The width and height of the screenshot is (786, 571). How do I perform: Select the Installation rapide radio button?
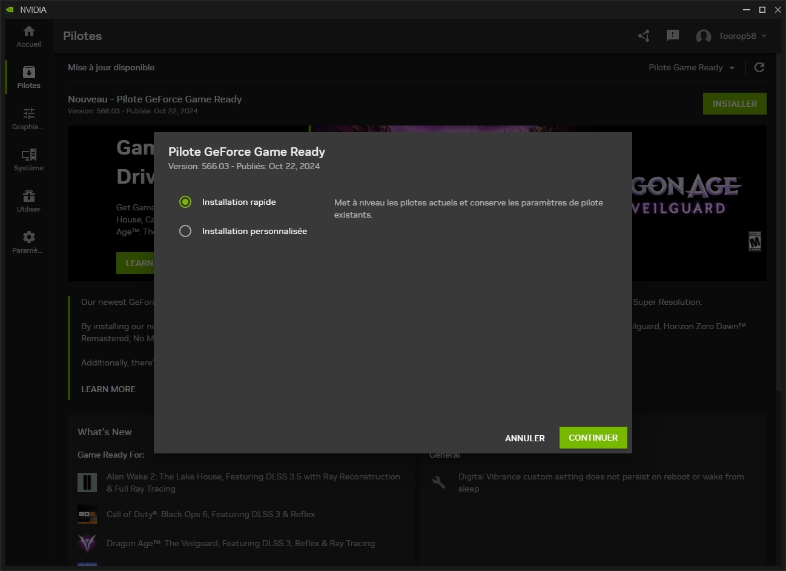coord(185,202)
